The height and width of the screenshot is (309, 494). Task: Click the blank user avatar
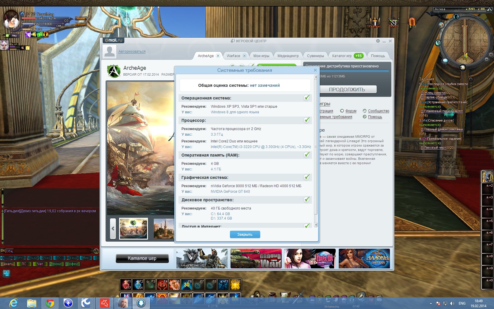pyautogui.click(x=109, y=51)
